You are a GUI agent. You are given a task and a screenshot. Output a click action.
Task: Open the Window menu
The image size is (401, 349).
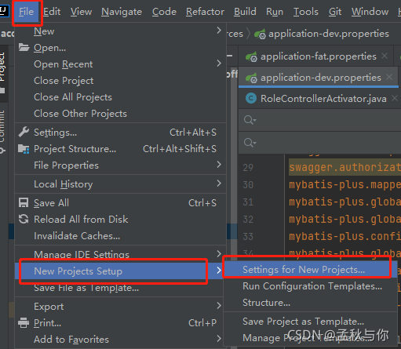370,12
